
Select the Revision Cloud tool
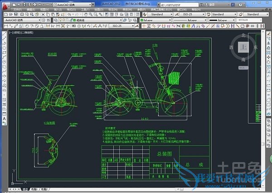pos(5,67)
